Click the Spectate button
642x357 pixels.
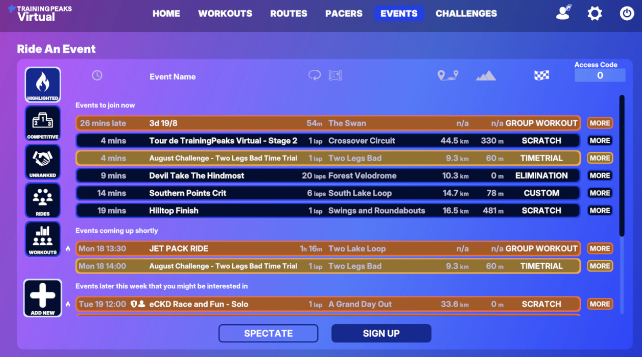pos(268,334)
